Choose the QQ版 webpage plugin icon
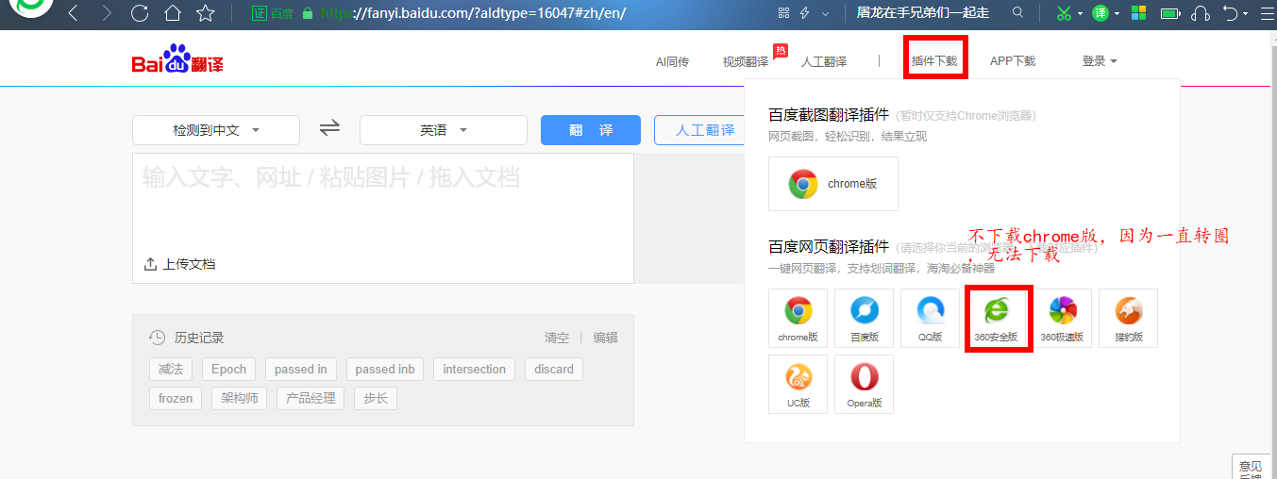The image size is (1277, 479). click(931, 318)
